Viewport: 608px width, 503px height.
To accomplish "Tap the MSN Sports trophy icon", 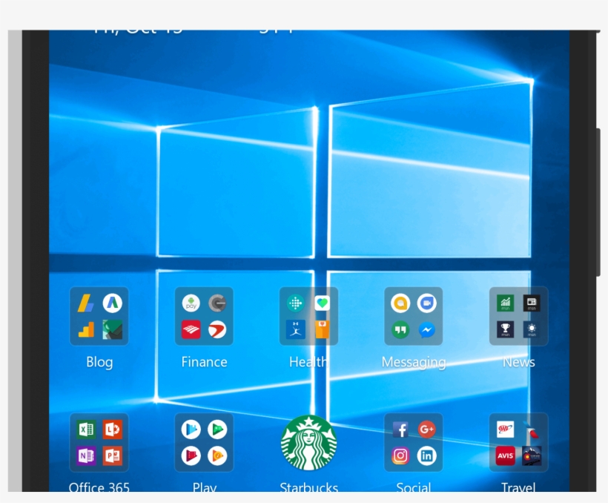I will click(x=505, y=329).
